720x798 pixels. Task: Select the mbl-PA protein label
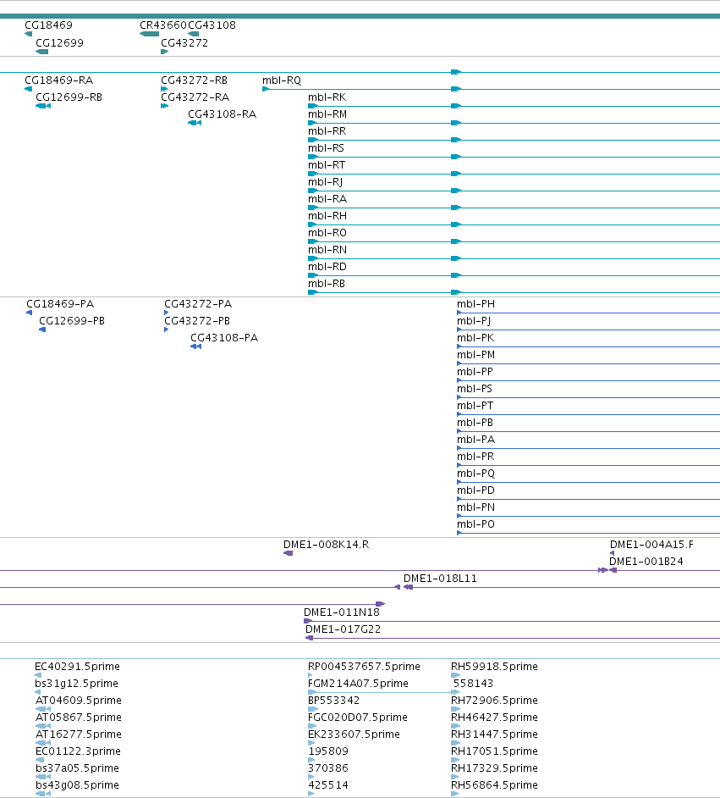(475, 440)
